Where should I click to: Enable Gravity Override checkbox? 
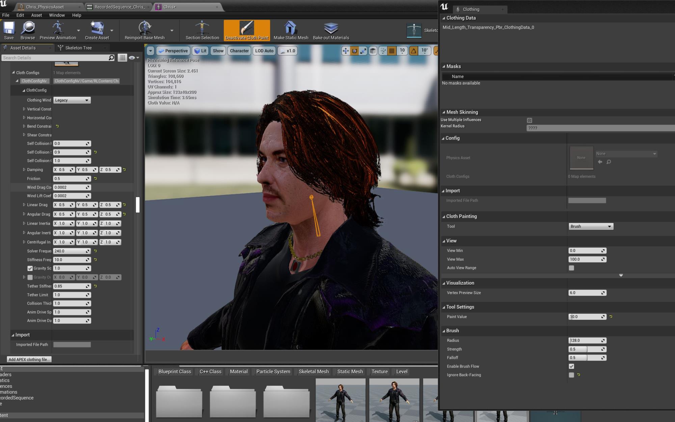pyautogui.click(x=30, y=277)
